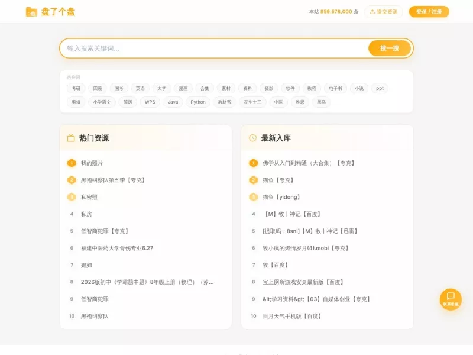This screenshot has height=355, width=473.
Task: Select the 漫画 hot keyword tag
Action: (183, 88)
